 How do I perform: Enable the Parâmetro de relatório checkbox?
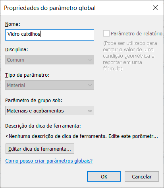pos(106,33)
